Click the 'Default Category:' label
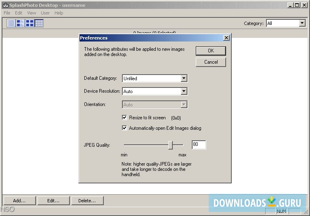The image size is (310, 216). point(101,78)
